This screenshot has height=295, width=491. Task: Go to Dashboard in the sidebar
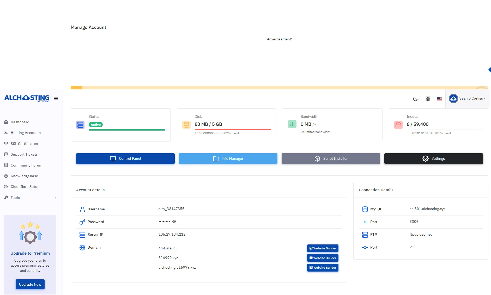(20, 122)
